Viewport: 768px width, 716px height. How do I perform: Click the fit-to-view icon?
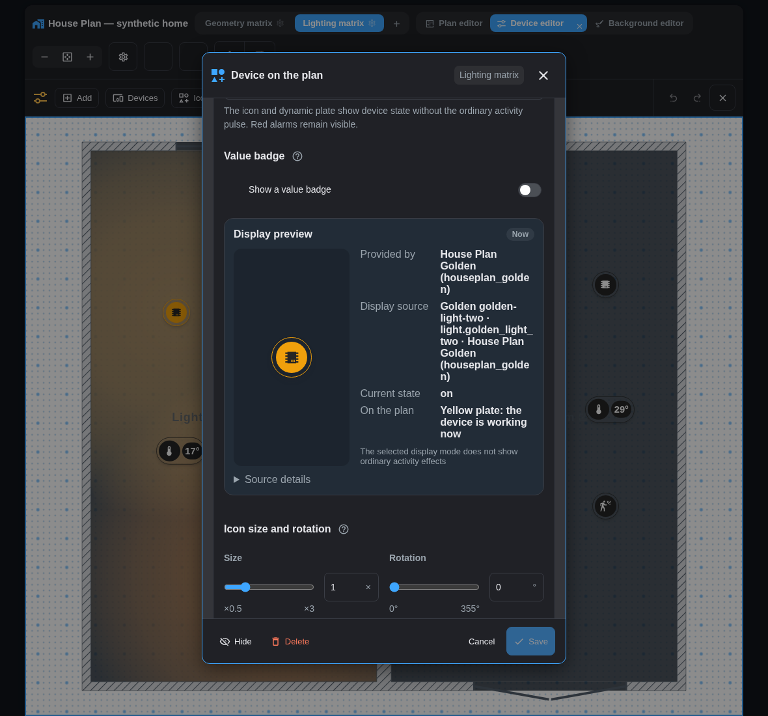[68, 57]
